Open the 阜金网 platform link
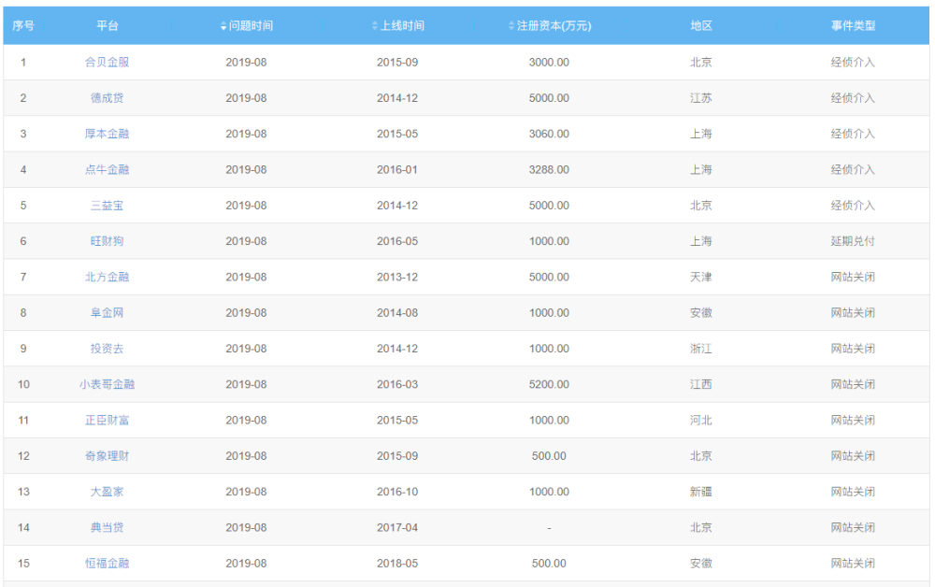Viewport: 935px width, 587px height. coord(108,312)
